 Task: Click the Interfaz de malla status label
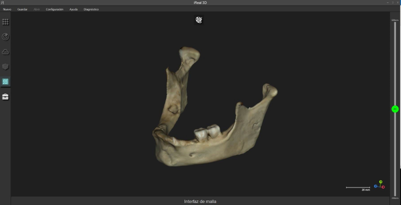(x=200, y=201)
